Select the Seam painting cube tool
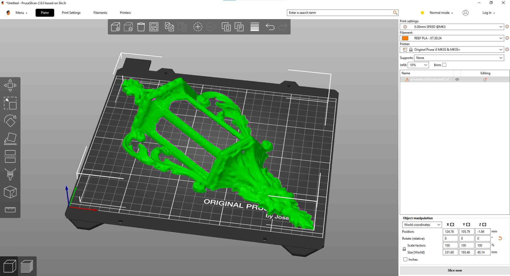 tap(10, 192)
